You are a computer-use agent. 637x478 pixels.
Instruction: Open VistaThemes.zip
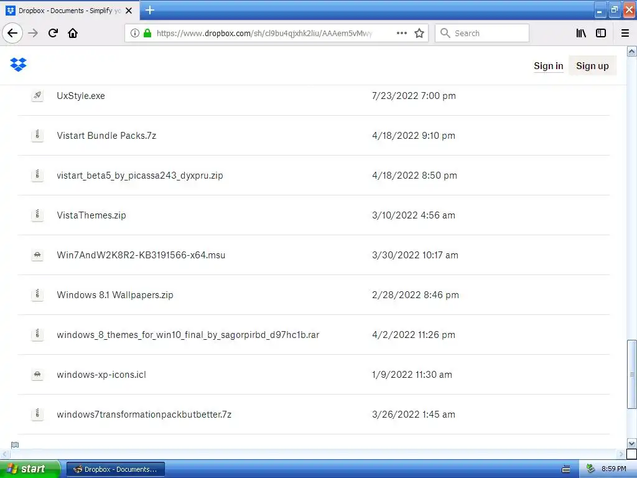coord(91,215)
